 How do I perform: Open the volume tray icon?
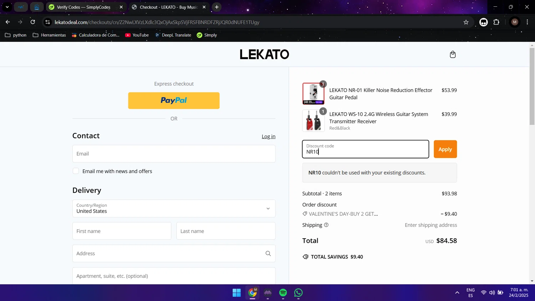coord(492,293)
